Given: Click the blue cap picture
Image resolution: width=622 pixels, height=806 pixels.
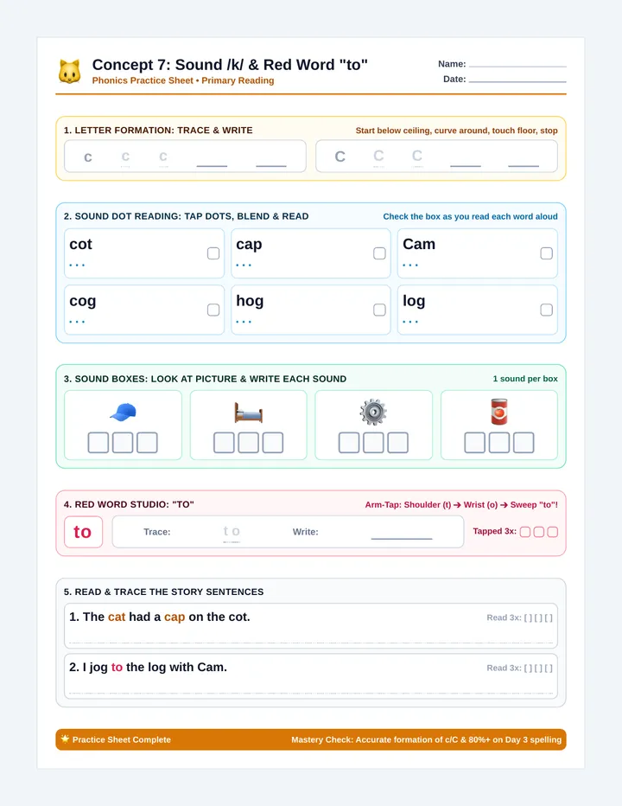Looking at the screenshot, I should coord(124,412).
